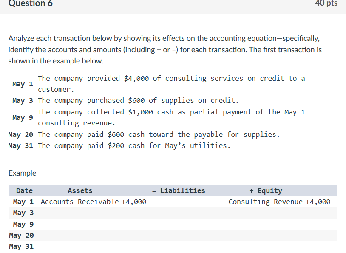Click the May 20 table row

click(20, 235)
